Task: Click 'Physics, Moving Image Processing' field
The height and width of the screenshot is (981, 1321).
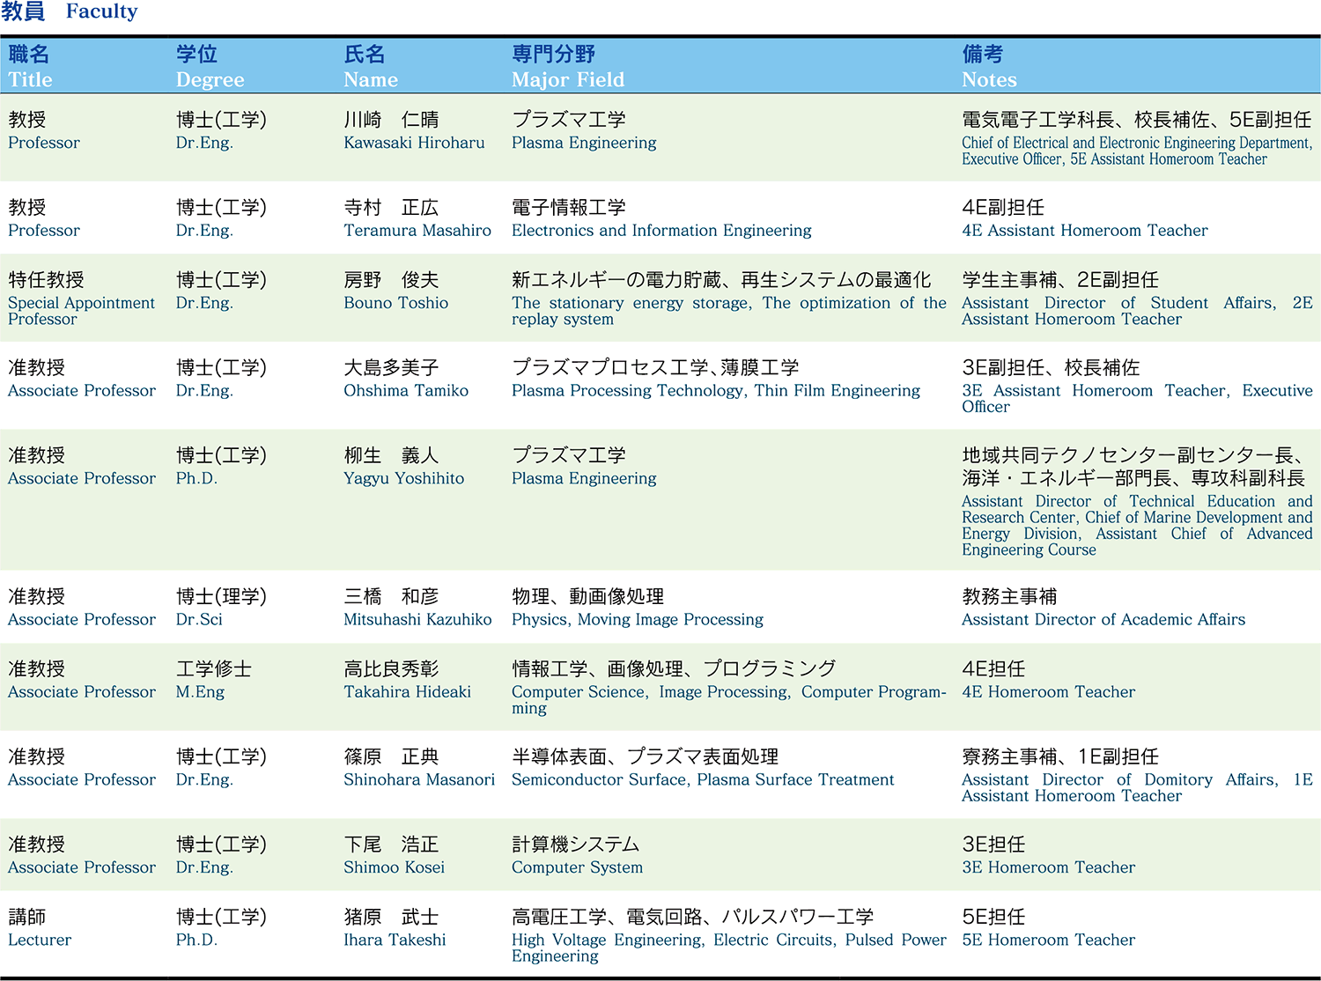Action: tap(638, 620)
